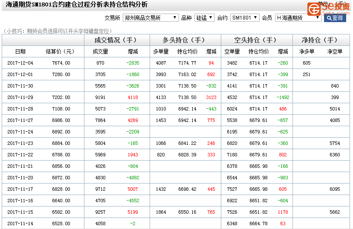Click volume change value 4118

coord(133,97)
